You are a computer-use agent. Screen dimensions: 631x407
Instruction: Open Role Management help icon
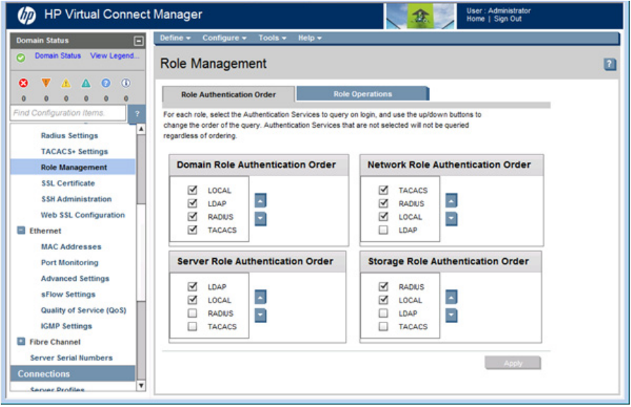pyautogui.click(x=610, y=64)
